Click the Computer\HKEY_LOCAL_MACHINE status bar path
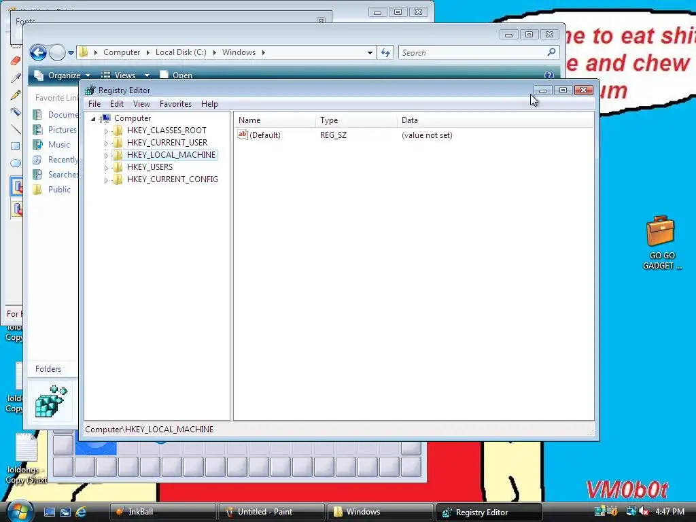Image resolution: width=696 pixels, height=522 pixels. point(149,430)
